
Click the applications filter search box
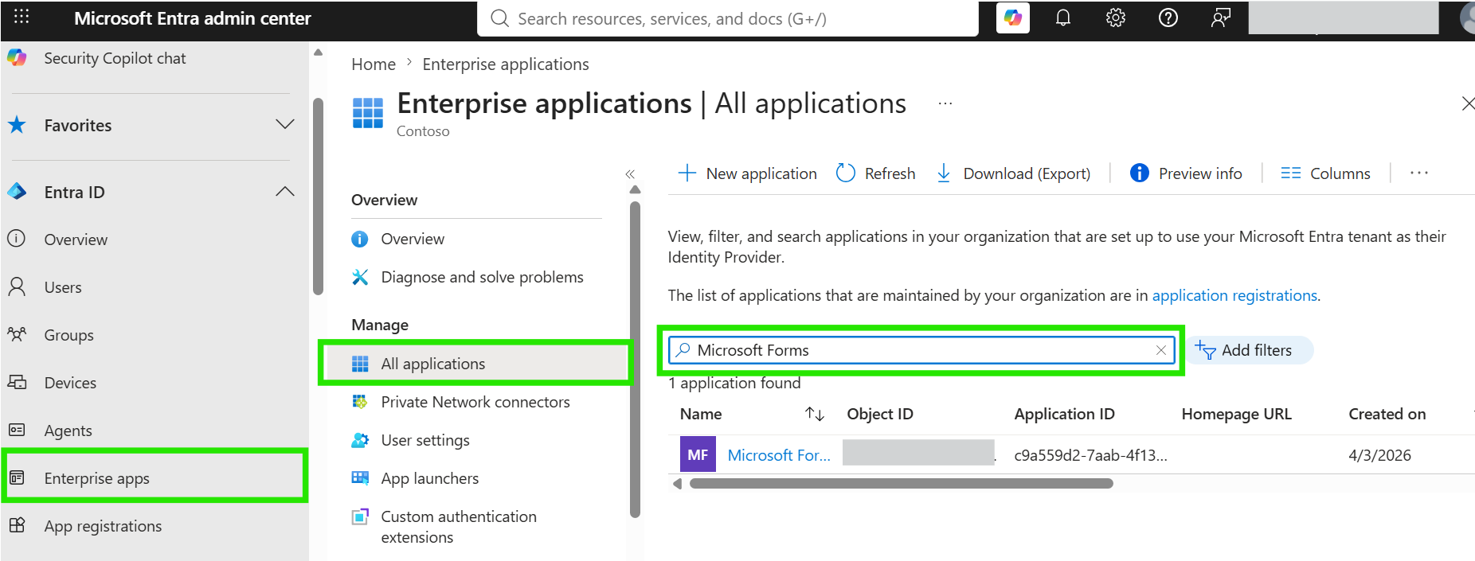[x=921, y=350]
